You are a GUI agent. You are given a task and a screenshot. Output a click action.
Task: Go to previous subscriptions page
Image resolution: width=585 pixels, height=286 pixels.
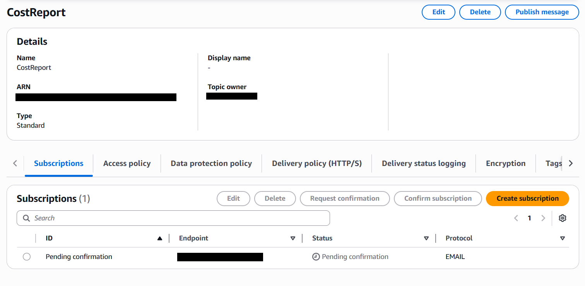click(x=516, y=218)
